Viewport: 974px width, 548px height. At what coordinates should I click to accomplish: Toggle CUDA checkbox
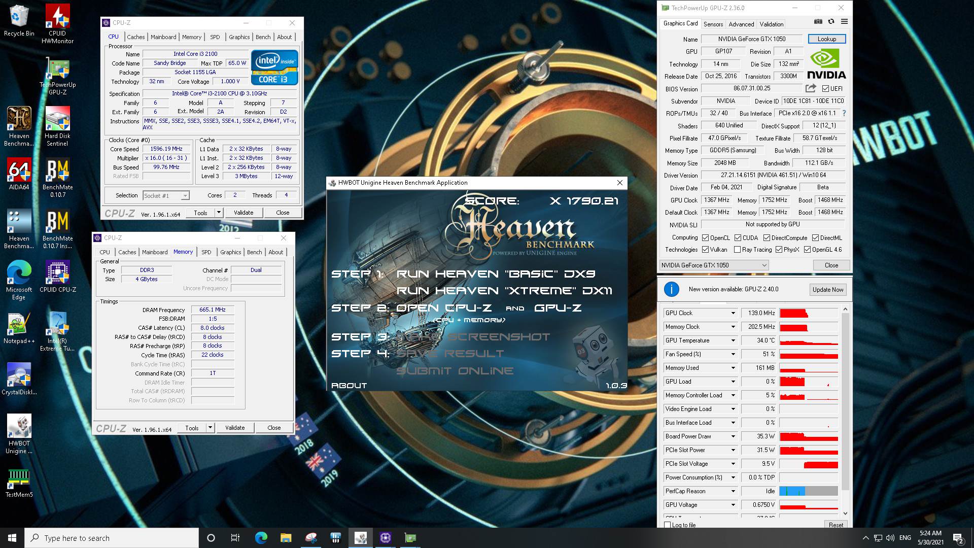738,238
